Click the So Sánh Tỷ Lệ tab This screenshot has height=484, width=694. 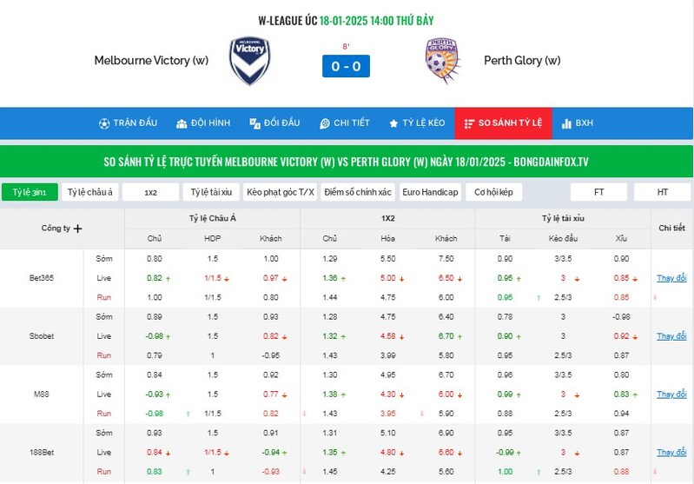click(502, 123)
